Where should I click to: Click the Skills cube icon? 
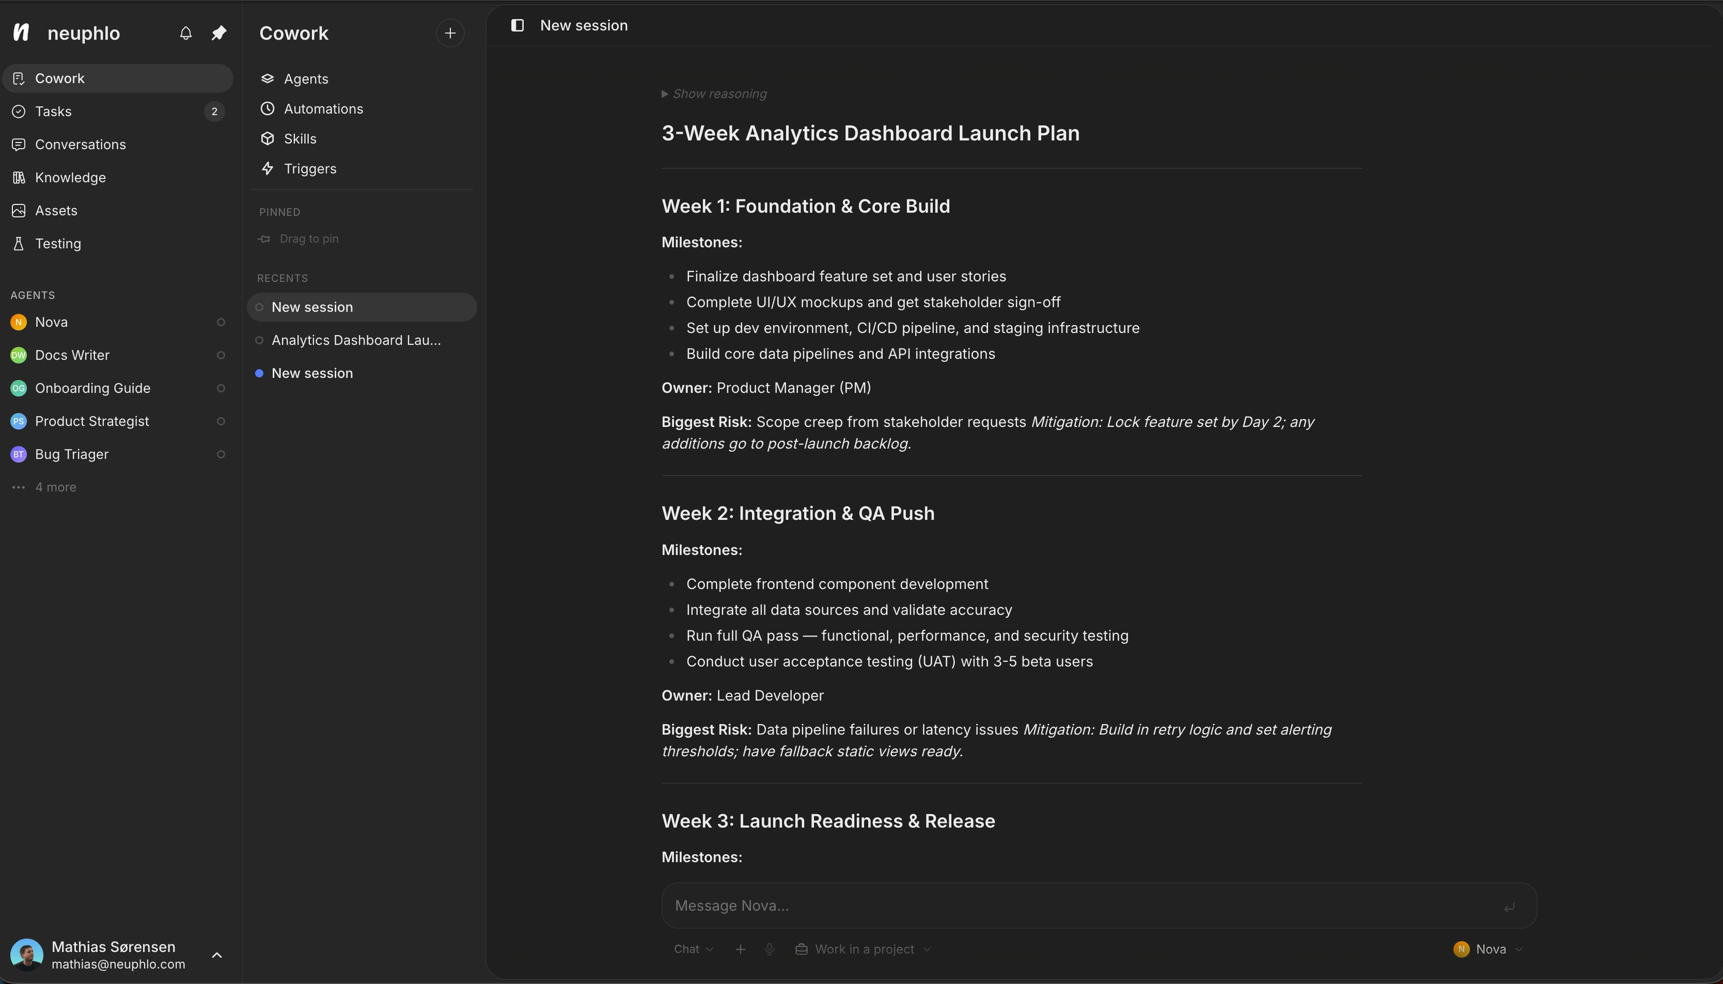pos(268,138)
